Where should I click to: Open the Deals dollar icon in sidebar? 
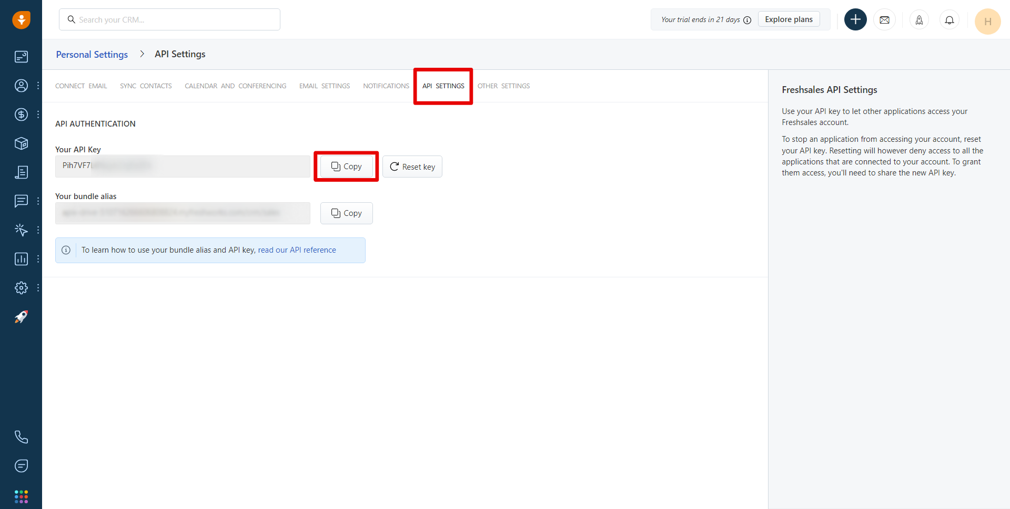(21, 115)
